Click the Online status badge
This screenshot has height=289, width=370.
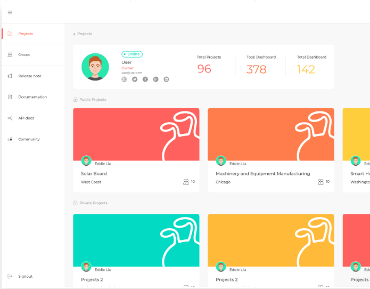(x=132, y=54)
